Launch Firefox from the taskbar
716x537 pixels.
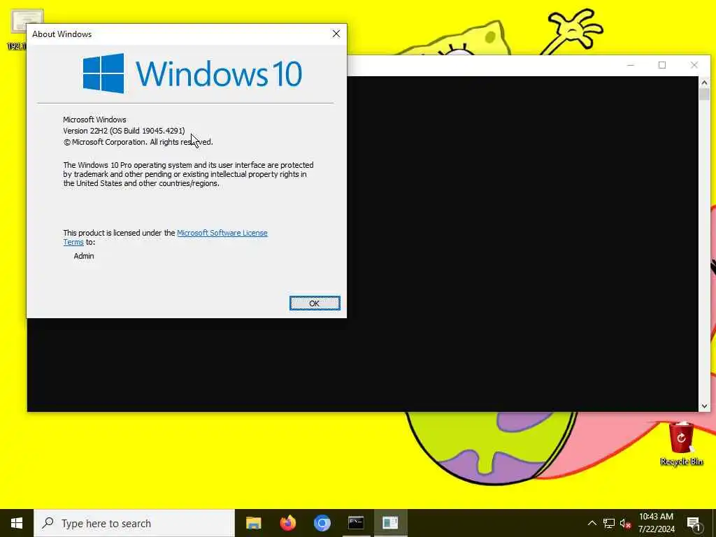287,523
